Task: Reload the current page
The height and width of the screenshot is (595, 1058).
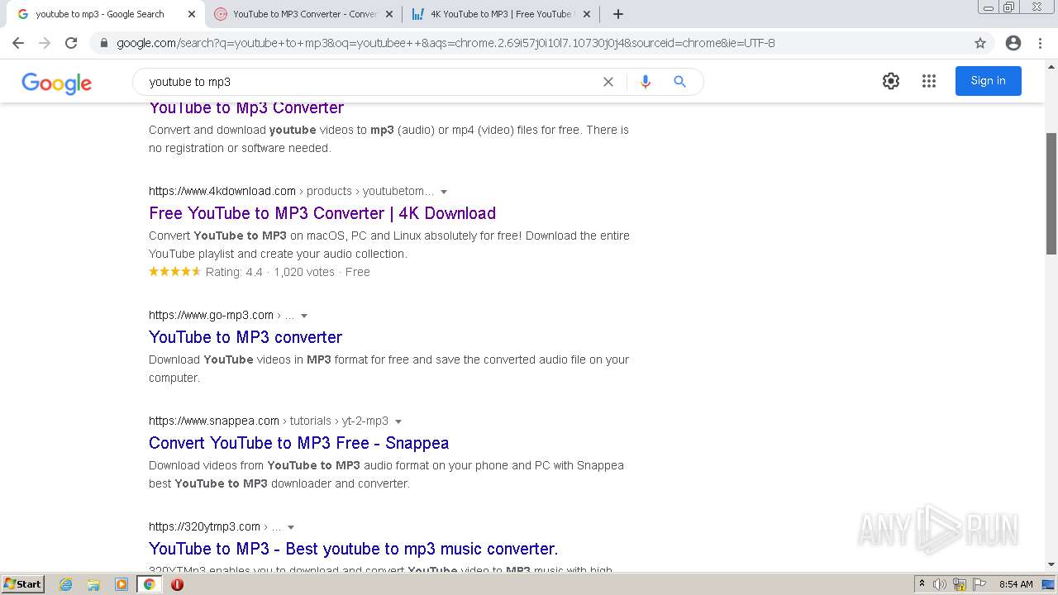Action: point(71,43)
